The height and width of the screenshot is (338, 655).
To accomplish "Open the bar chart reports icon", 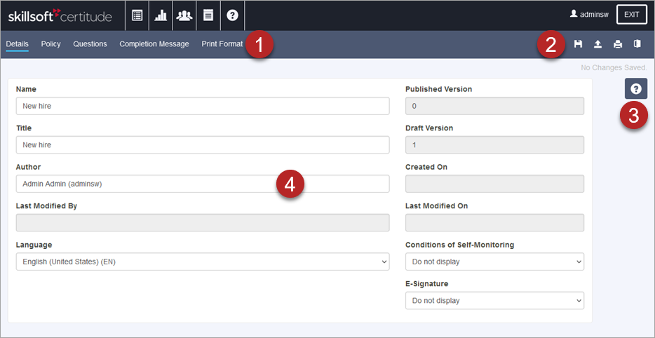I will point(161,15).
